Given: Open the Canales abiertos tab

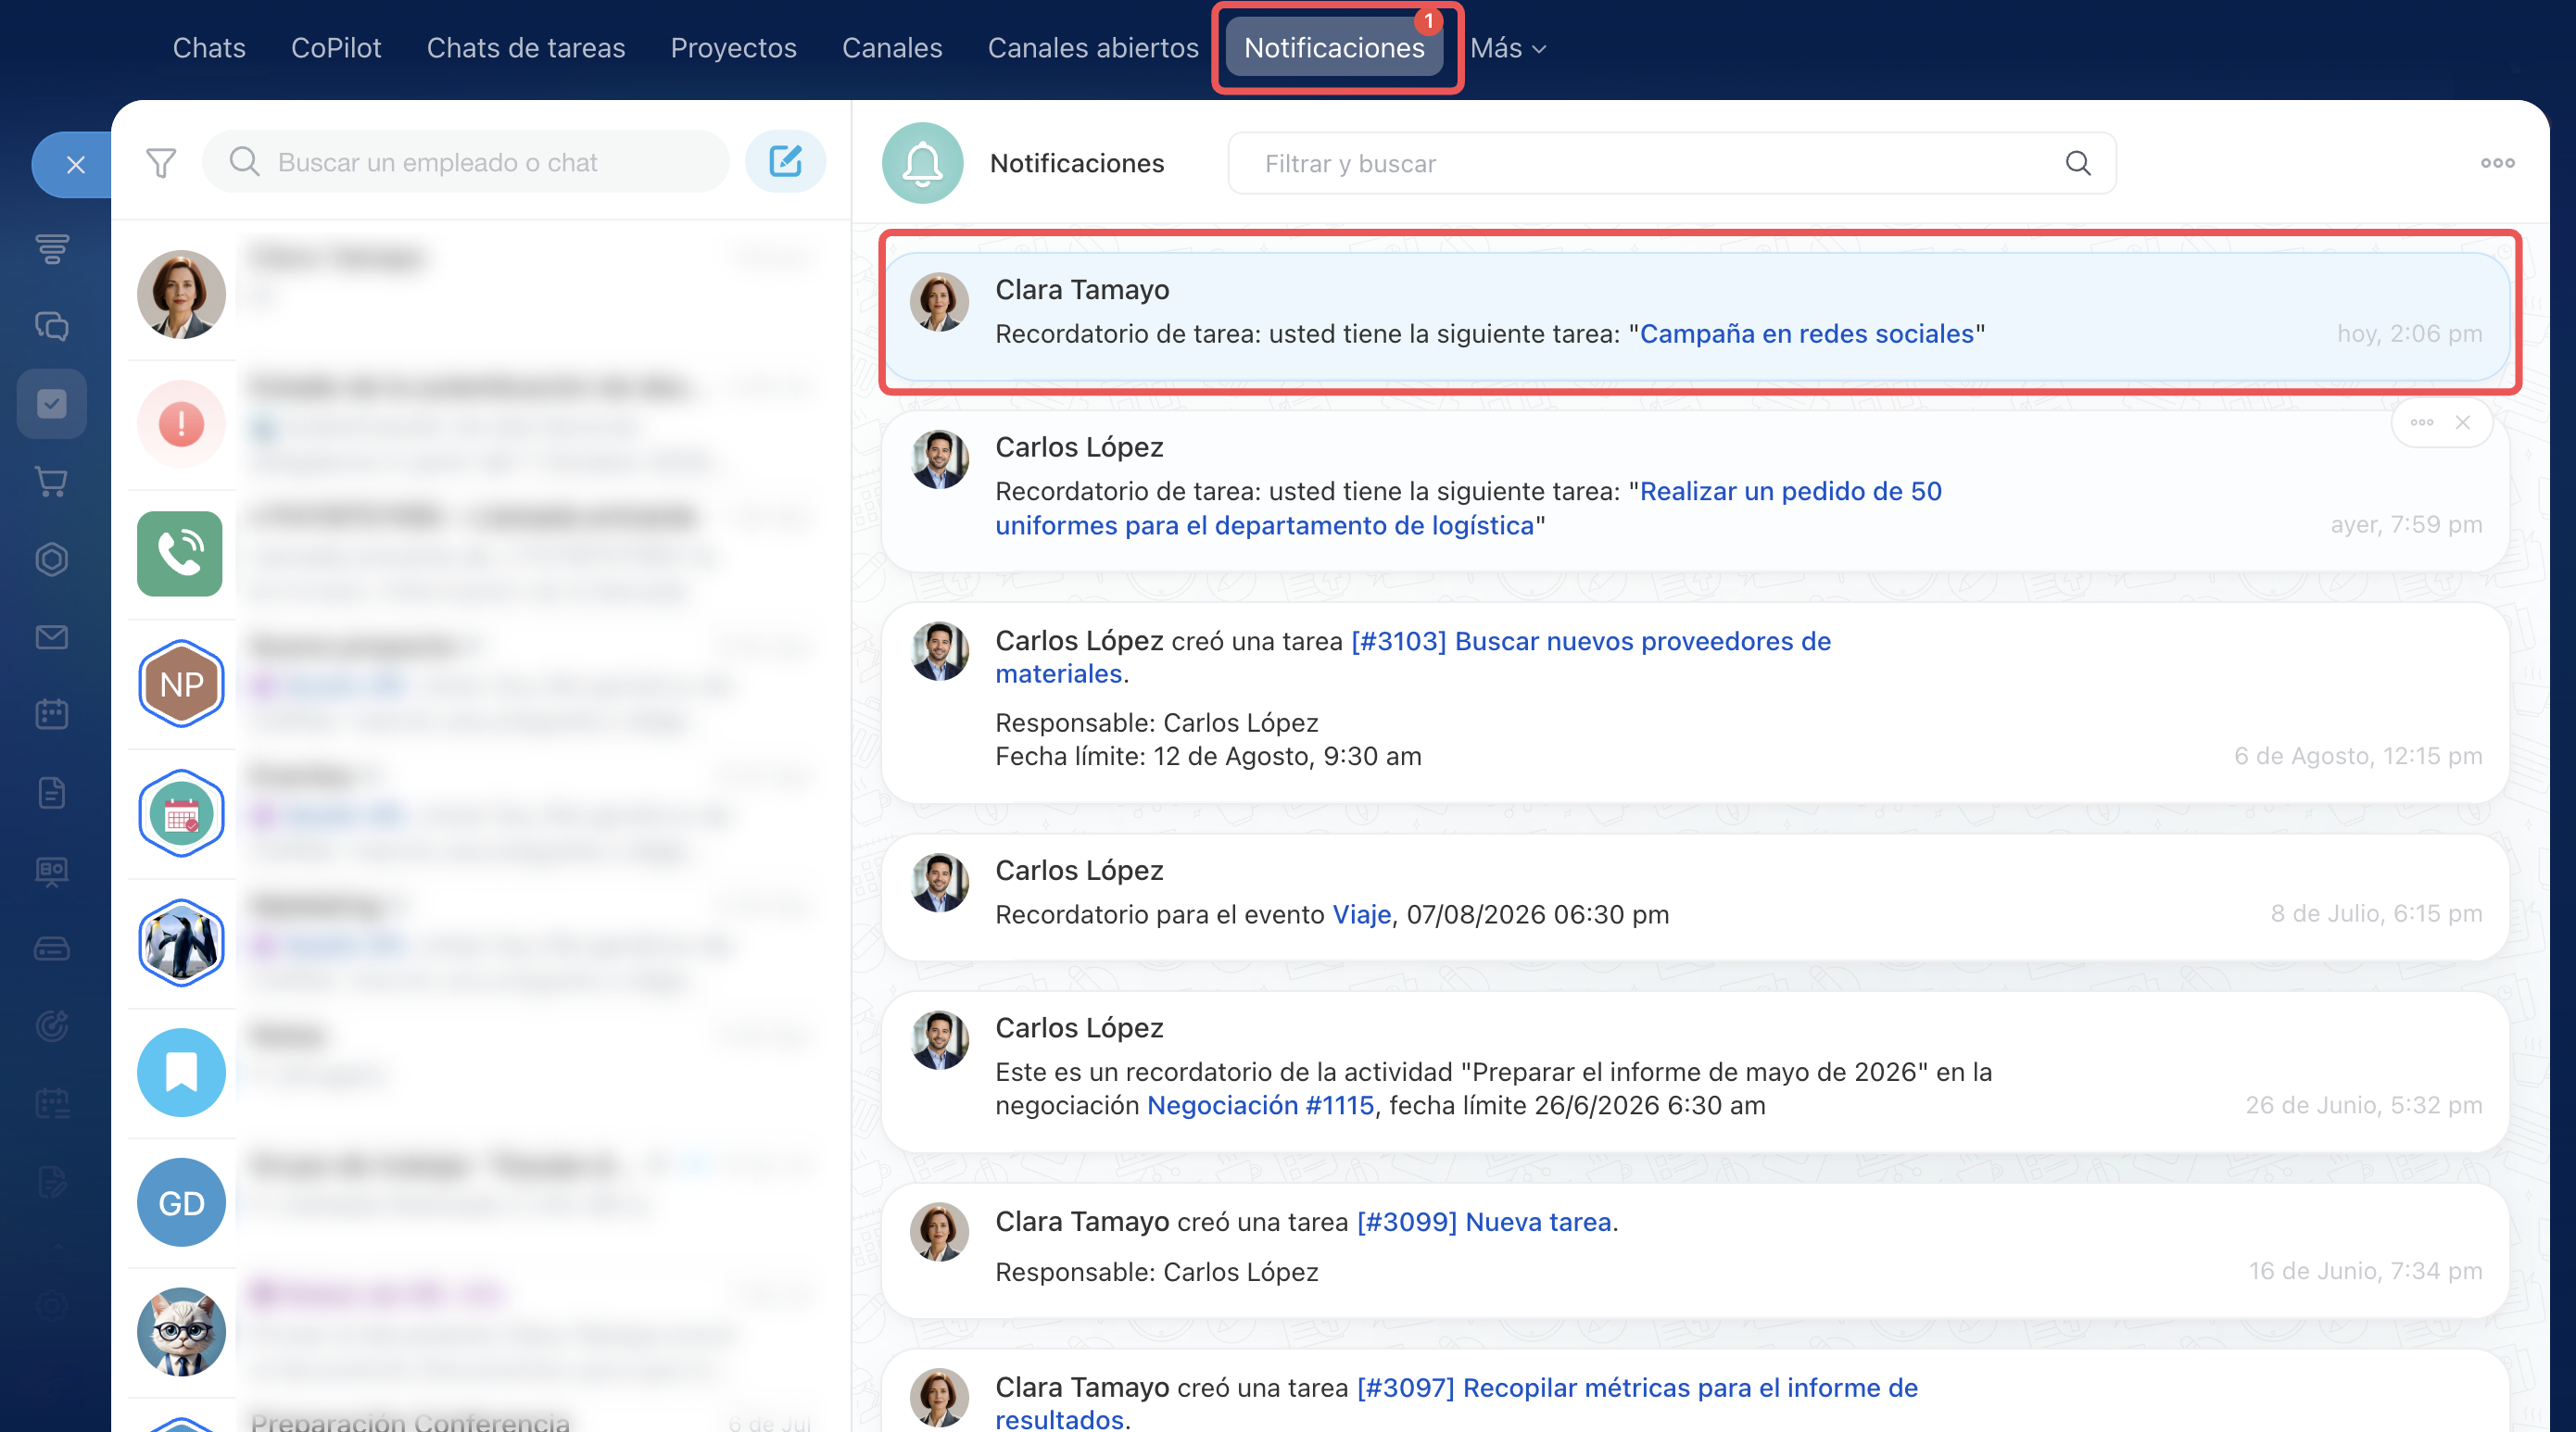Looking at the screenshot, I should [x=1093, y=48].
